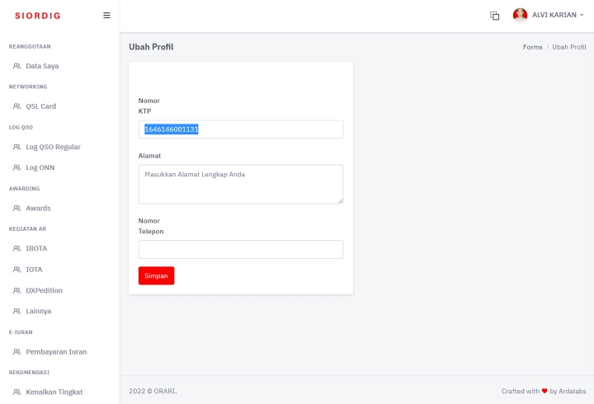The image size is (594, 404).
Task: Toggle the hamburger sidebar menu icon
Action: pos(106,16)
